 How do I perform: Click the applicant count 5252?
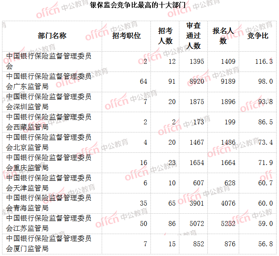point(228,223)
